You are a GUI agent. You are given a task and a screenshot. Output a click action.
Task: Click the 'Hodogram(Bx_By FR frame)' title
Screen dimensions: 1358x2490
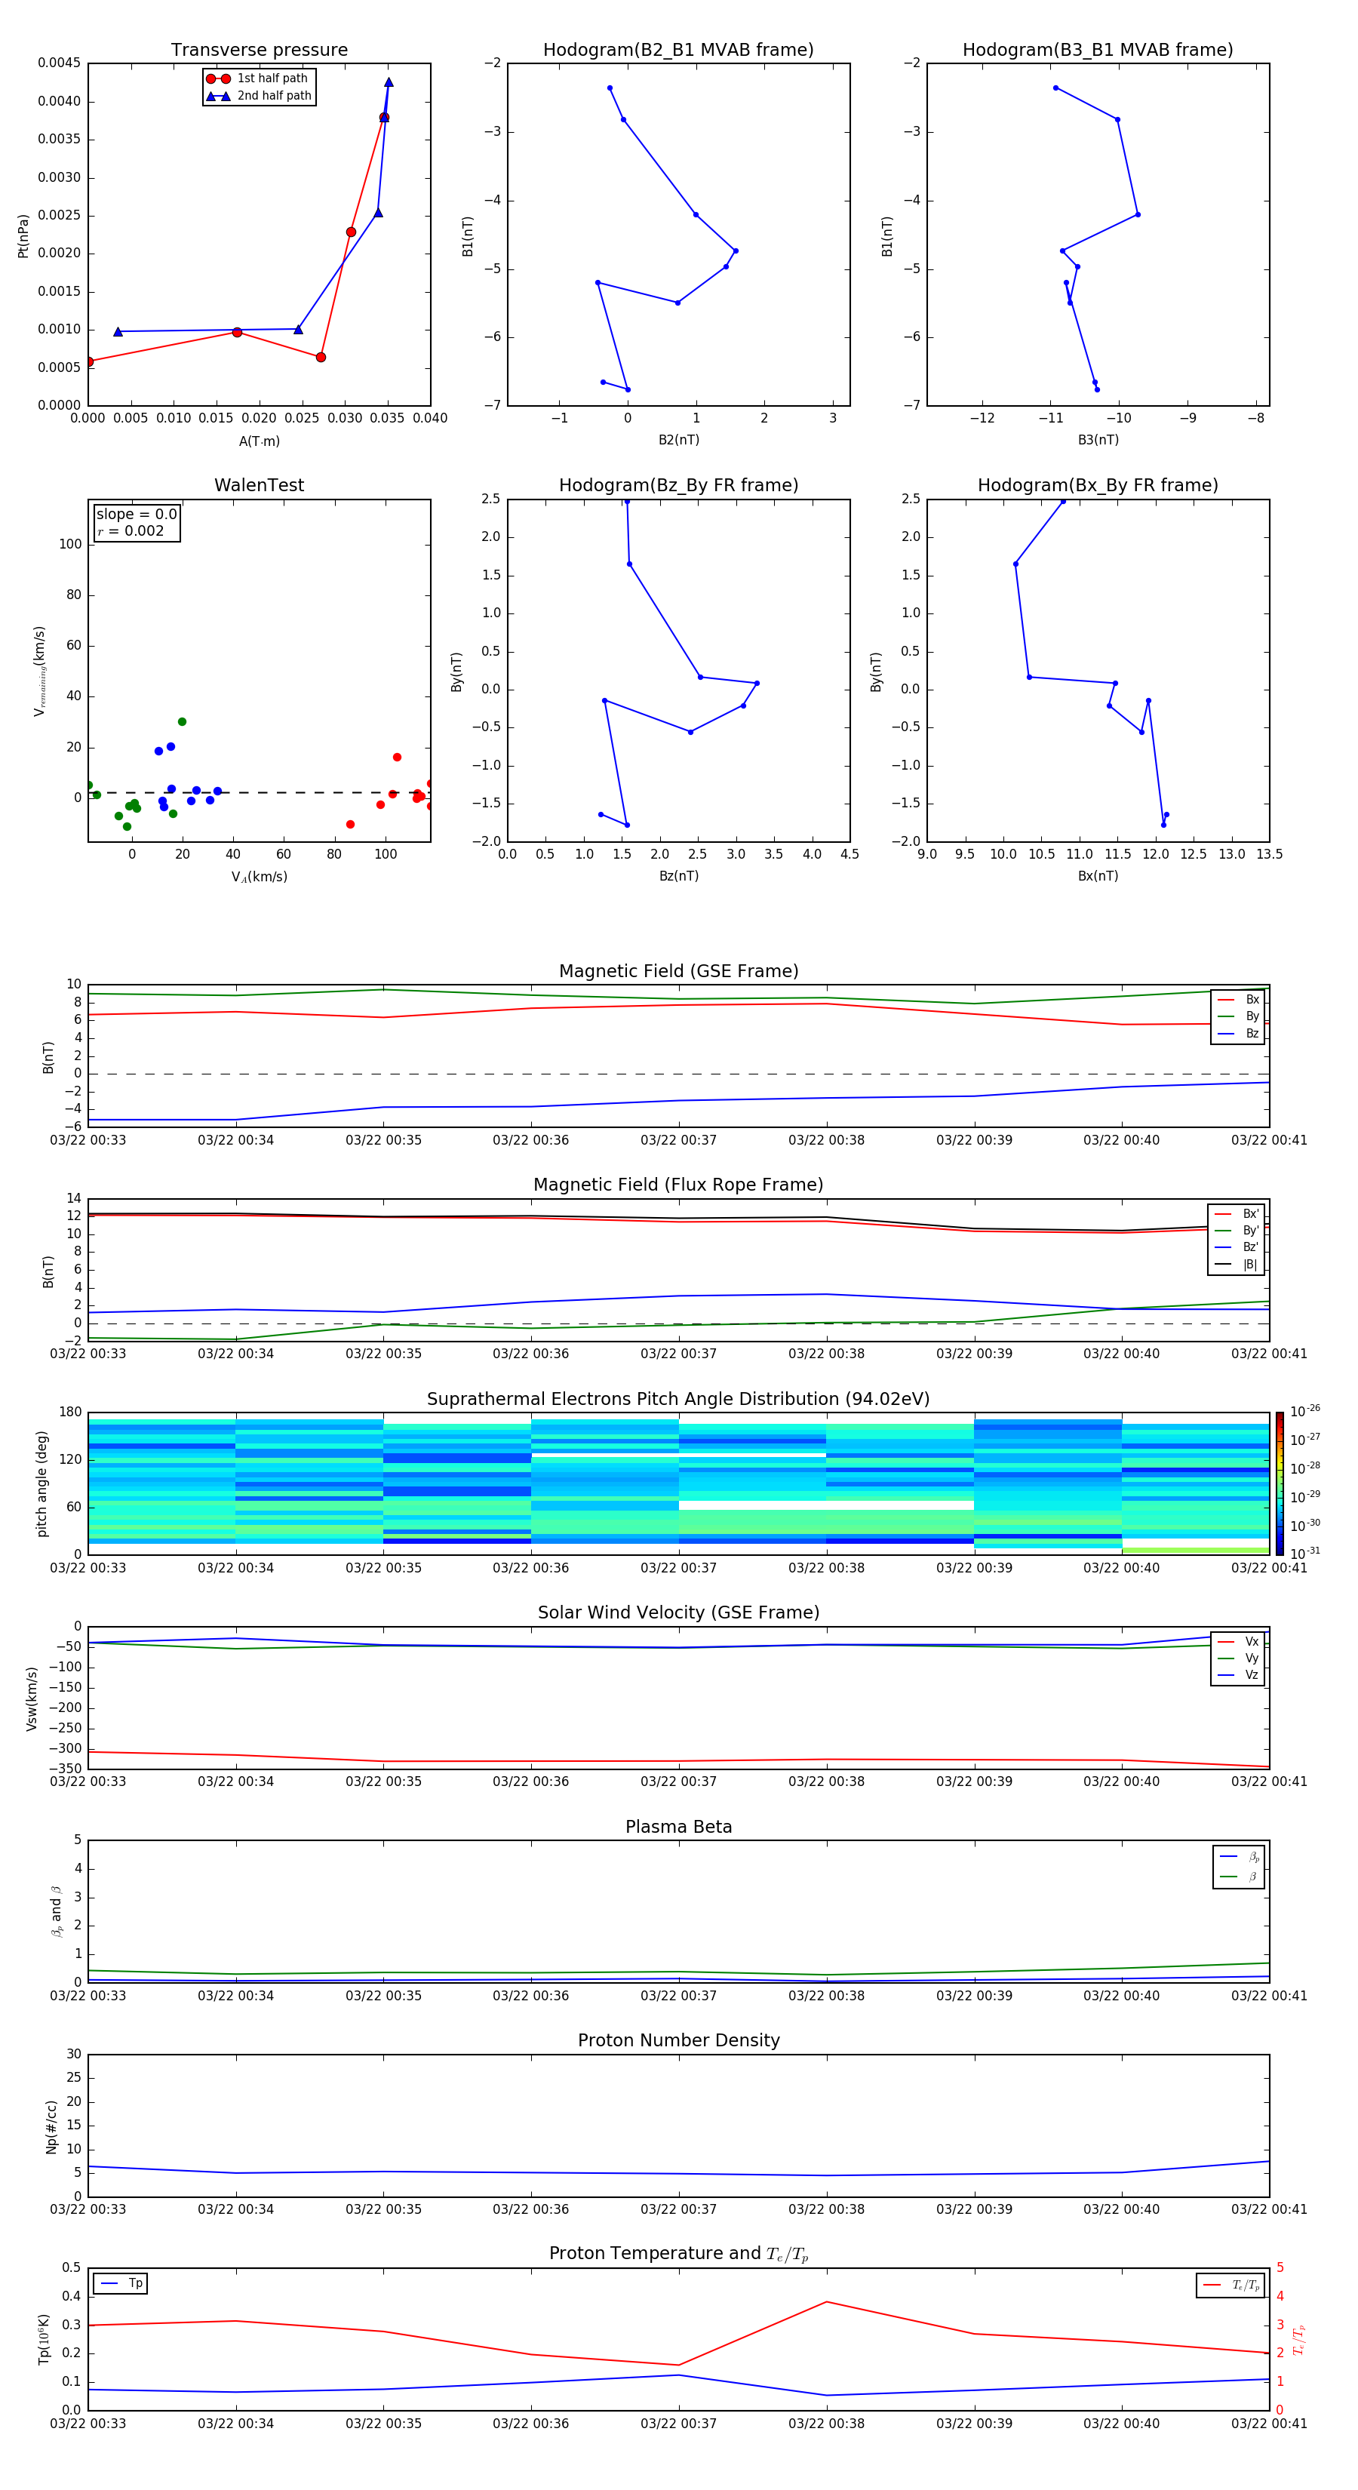(1098, 485)
